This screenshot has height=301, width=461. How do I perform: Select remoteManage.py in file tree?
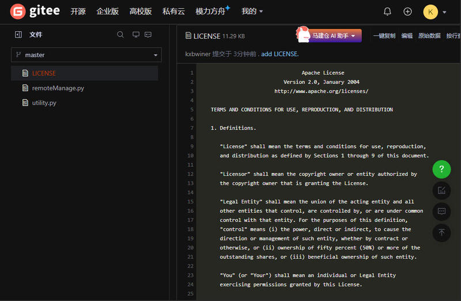[58, 88]
